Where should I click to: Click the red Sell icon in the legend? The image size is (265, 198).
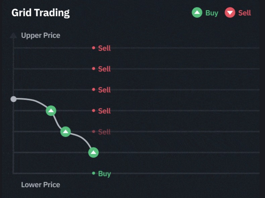(230, 13)
